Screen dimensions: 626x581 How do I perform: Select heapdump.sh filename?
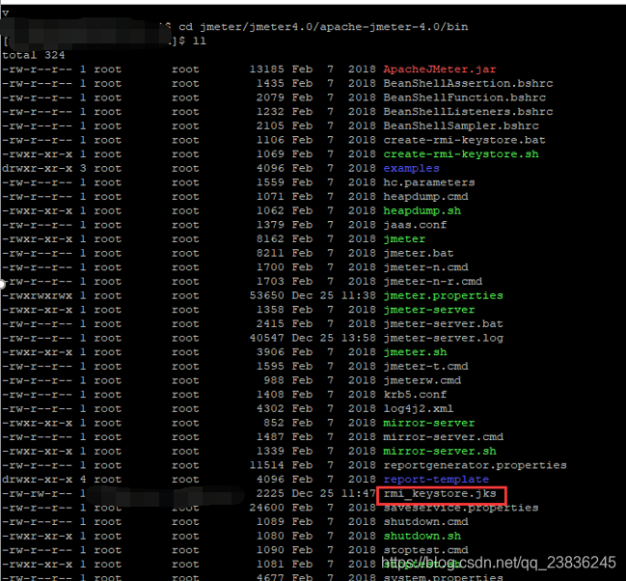pyautogui.click(x=422, y=211)
